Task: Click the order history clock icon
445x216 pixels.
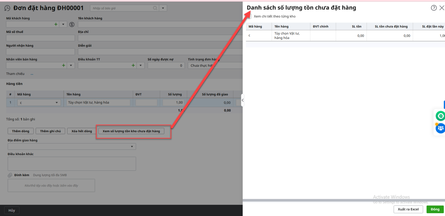Action: click(7, 8)
